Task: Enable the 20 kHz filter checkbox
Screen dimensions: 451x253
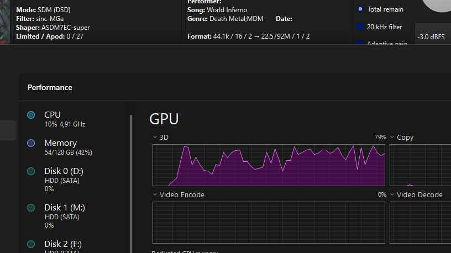Action: click(360, 27)
